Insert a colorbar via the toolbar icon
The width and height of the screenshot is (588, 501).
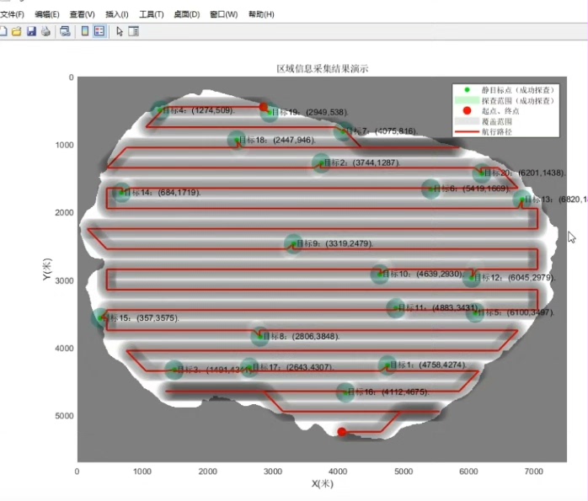[85, 31]
